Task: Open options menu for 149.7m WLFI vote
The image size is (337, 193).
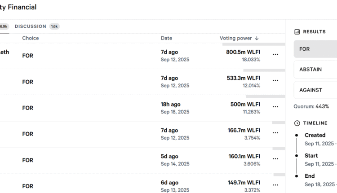Action: pyautogui.click(x=275, y=185)
